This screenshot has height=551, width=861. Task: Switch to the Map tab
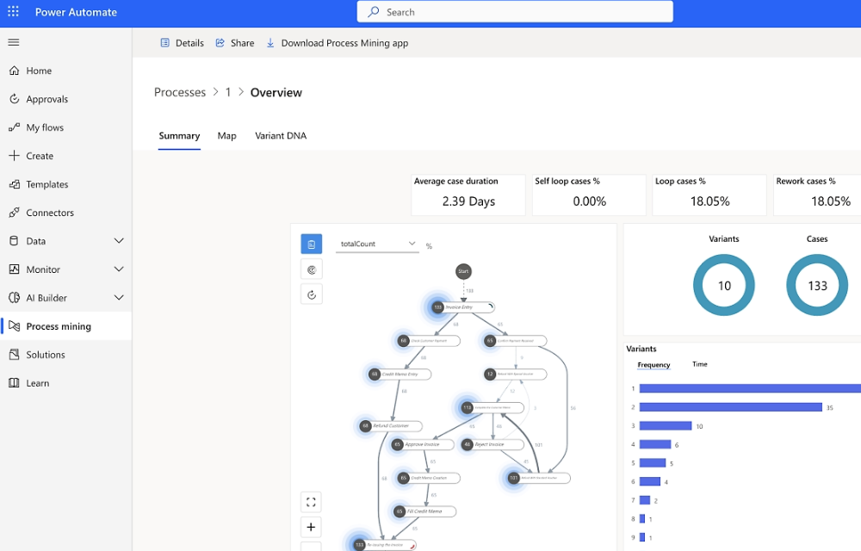[226, 136]
